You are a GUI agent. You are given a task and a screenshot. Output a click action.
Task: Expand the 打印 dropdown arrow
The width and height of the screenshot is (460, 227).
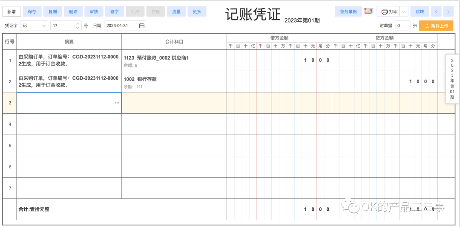tap(404, 12)
